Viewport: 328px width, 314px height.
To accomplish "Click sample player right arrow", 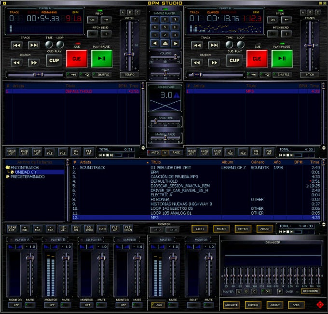I will (175, 43).
